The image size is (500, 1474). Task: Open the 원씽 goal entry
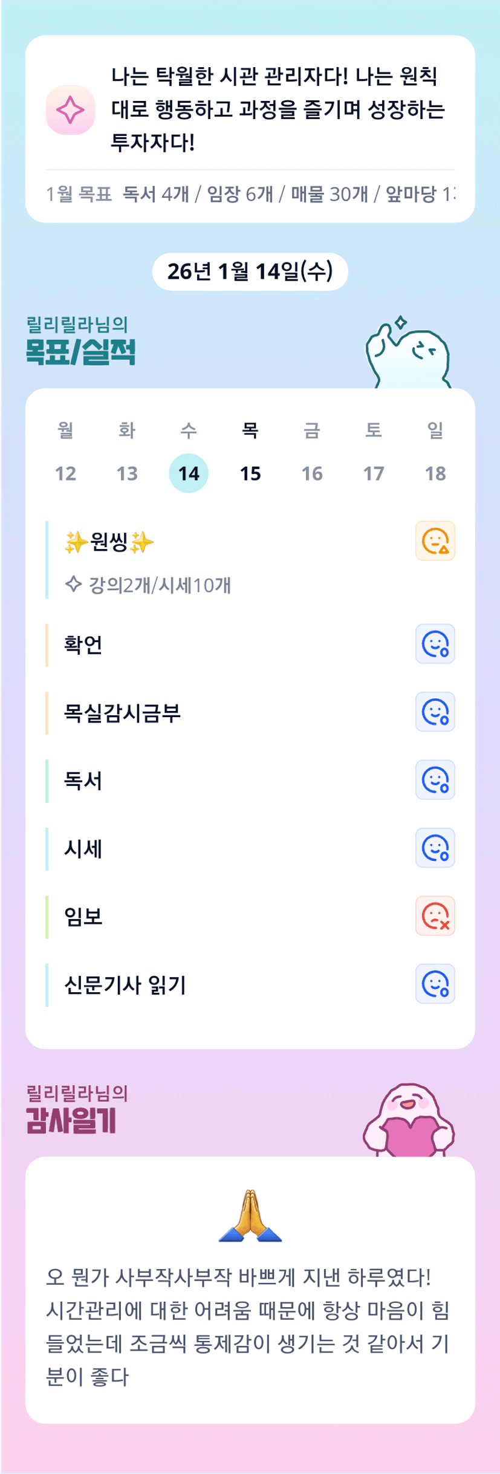(x=109, y=542)
